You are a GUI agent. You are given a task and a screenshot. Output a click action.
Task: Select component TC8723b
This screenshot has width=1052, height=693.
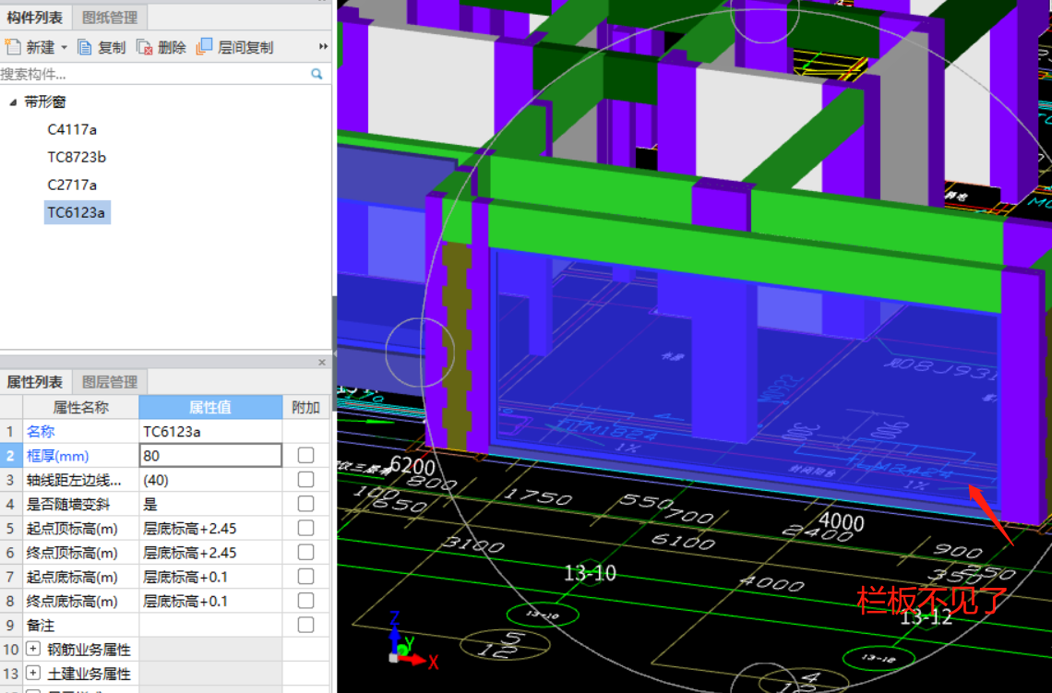(77, 157)
